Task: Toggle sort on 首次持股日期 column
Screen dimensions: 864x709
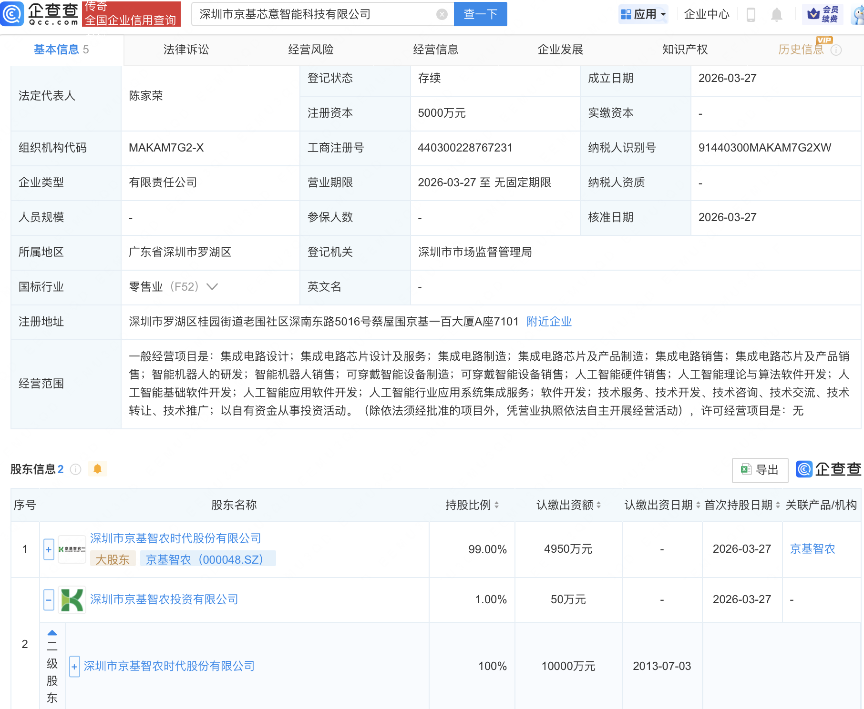Action: click(x=777, y=505)
